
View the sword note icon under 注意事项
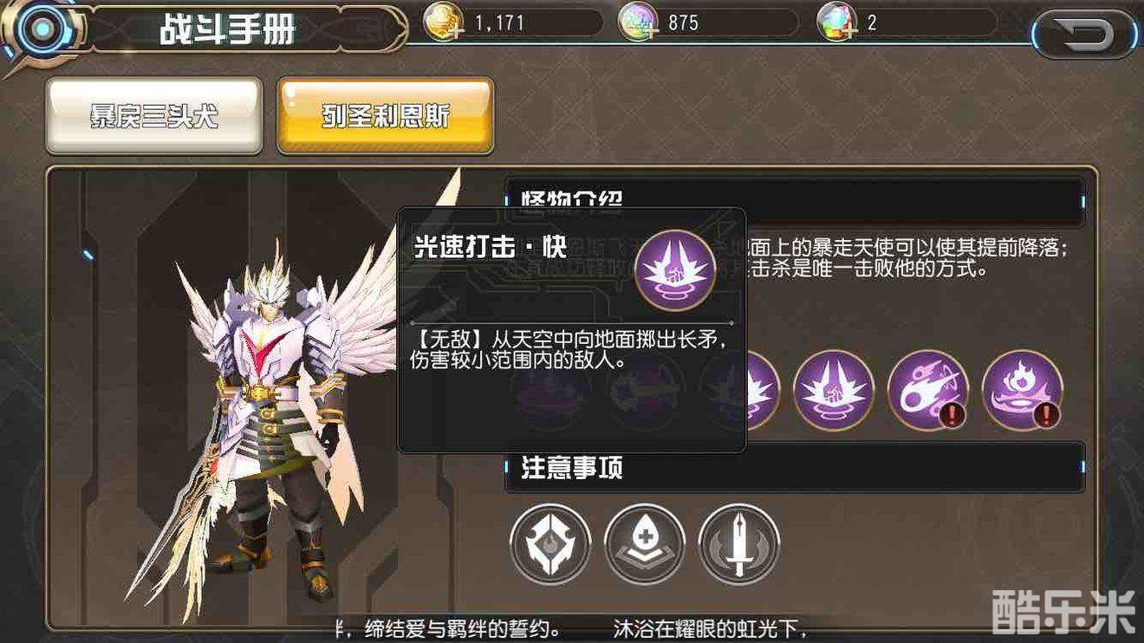738,544
